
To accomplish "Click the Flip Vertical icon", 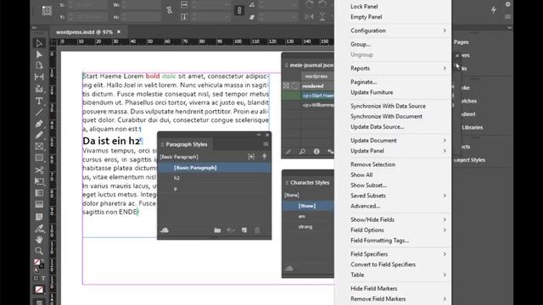I will (322, 17).
